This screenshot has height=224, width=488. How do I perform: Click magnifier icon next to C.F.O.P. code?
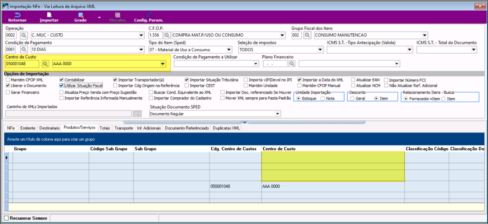coord(167,35)
